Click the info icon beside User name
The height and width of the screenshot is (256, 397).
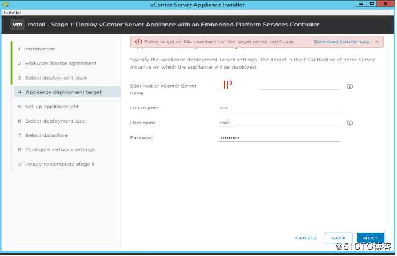349,123
